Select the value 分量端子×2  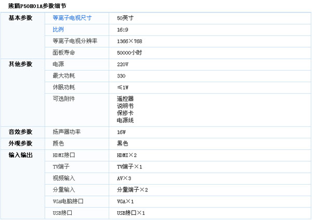pos(132,190)
